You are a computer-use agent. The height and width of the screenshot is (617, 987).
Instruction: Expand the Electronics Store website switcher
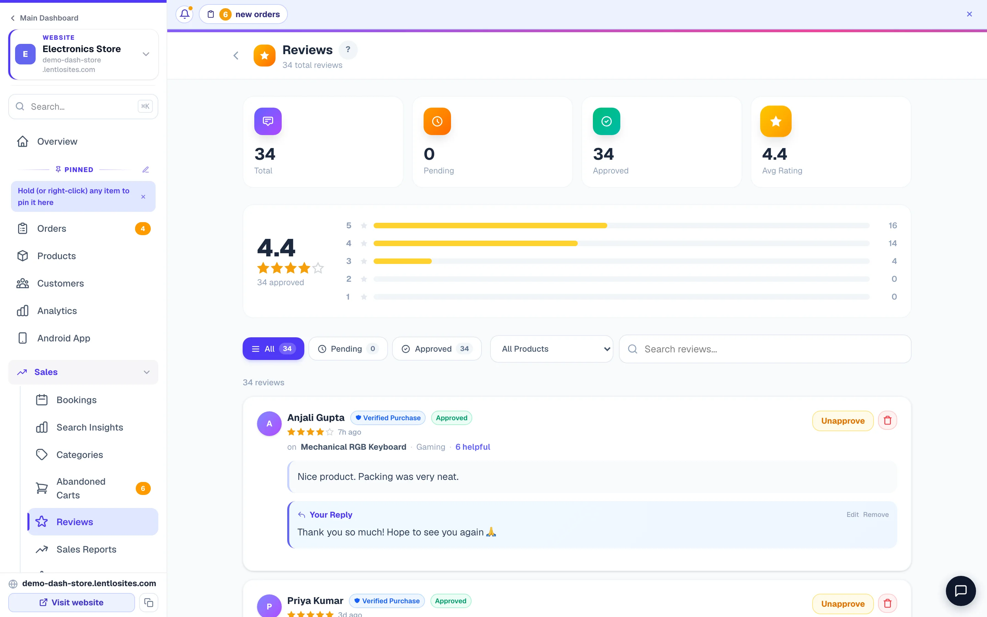(x=83, y=54)
